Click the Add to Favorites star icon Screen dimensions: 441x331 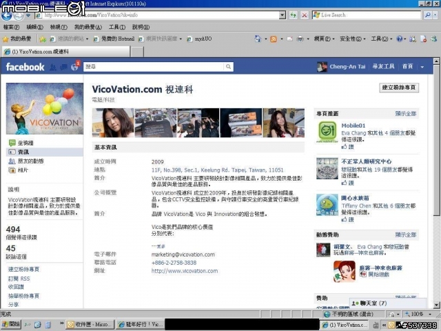coord(43,39)
